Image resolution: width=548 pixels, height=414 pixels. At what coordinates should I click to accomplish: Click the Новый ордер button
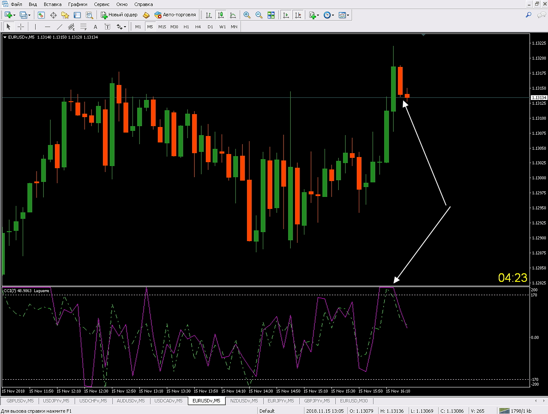point(119,15)
